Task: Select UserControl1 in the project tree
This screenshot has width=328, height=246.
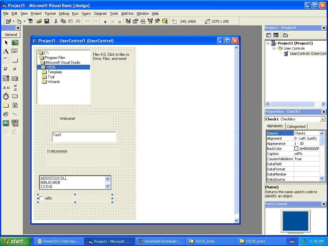Action: [x=307, y=53]
